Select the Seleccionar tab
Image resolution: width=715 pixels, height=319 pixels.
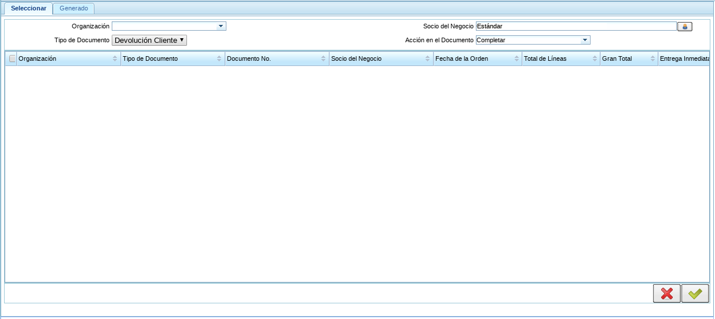[x=28, y=9]
